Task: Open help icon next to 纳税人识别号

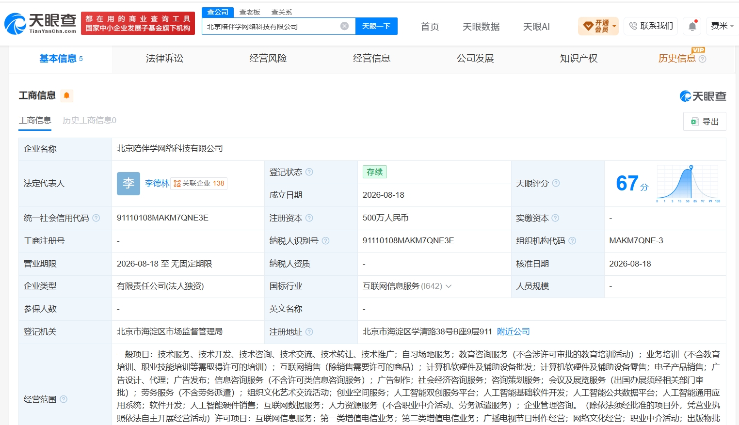Action: 325,241
